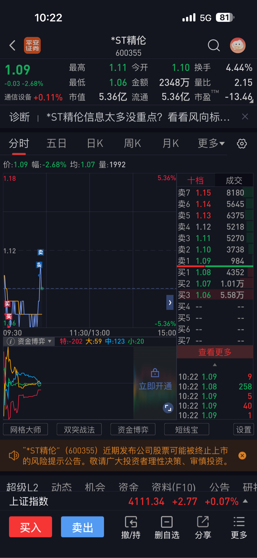Tap the red 买入 button
257x558 pixels.
30,527
